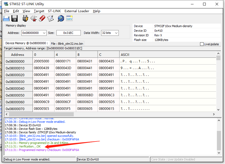The height and width of the screenshot is (164, 225).
Task: Select cell value 08000431
Action: pos(87,61)
